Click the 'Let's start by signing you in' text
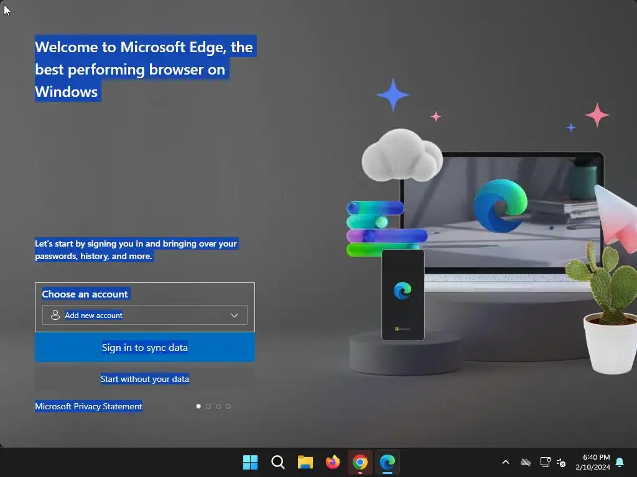The width and height of the screenshot is (637, 477). click(136, 250)
